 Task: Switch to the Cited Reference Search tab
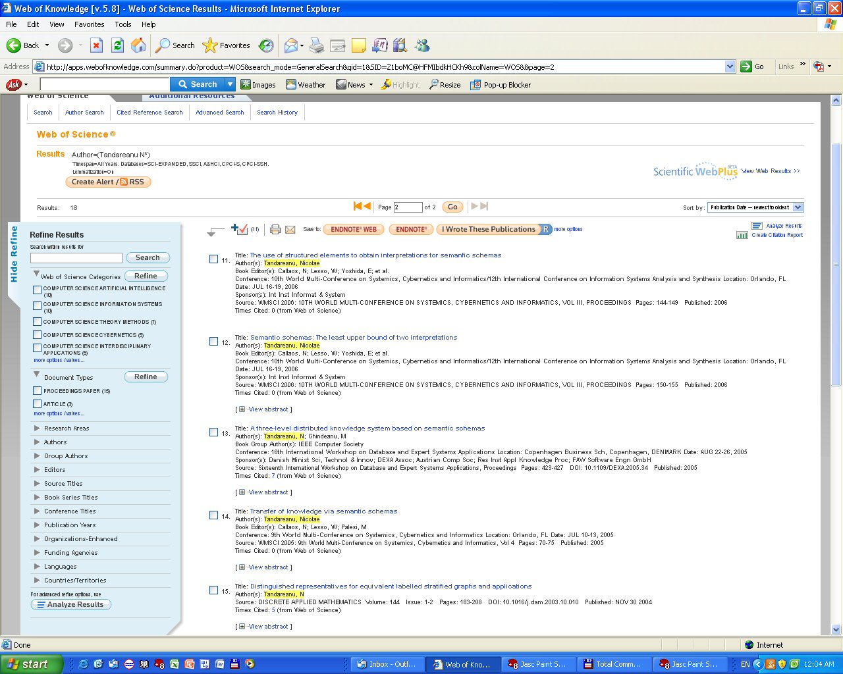[x=150, y=113]
